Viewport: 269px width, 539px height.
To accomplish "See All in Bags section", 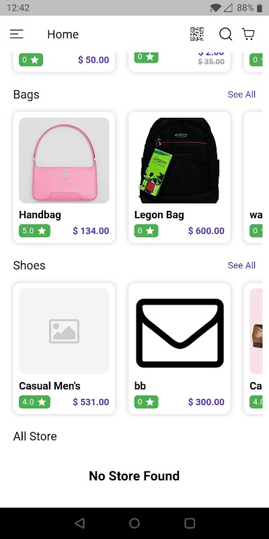I will click(x=241, y=94).
